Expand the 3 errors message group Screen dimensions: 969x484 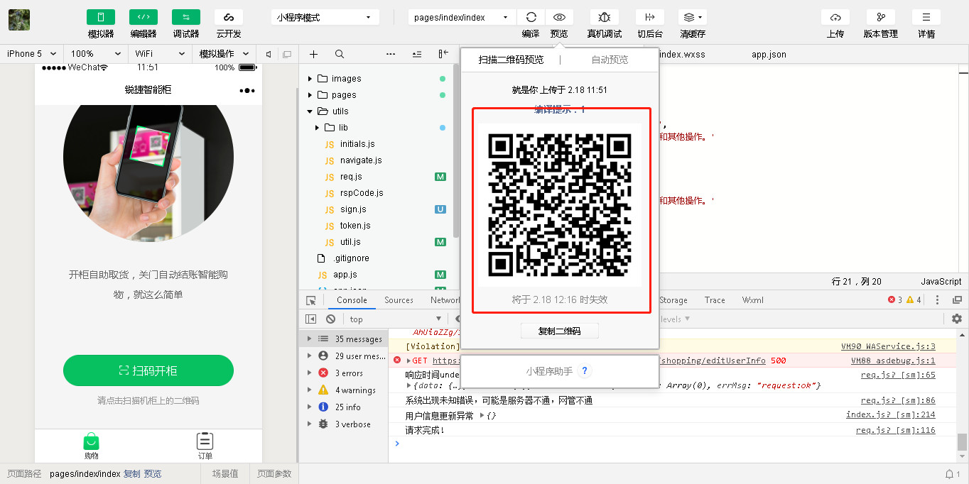click(309, 373)
